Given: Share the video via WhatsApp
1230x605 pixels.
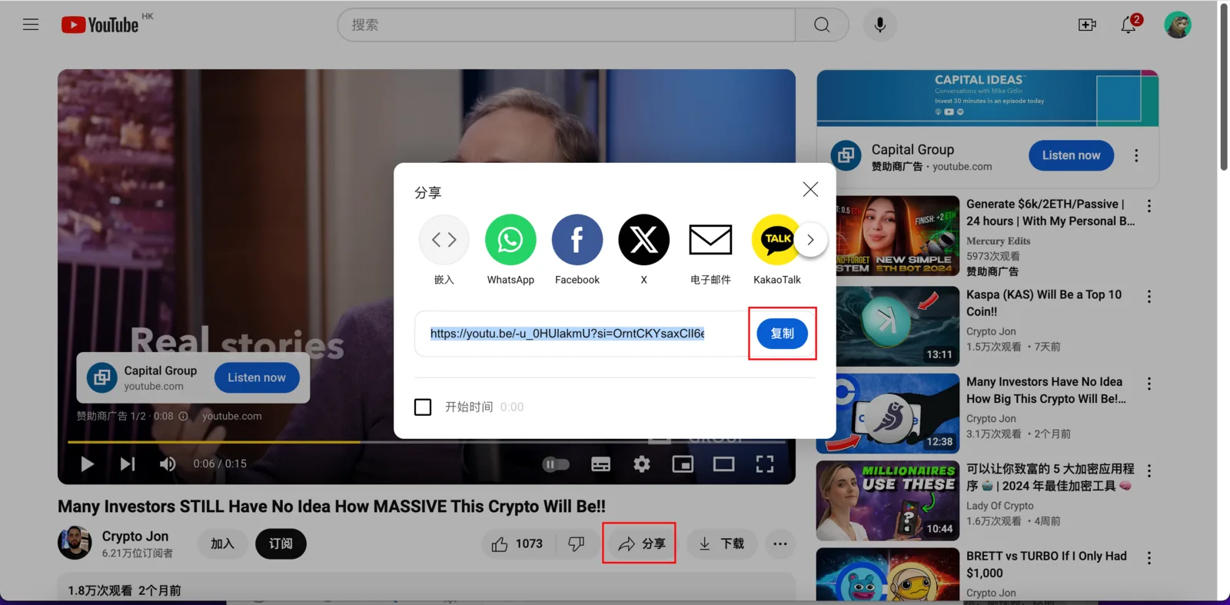Looking at the screenshot, I should (x=510, y=240).
